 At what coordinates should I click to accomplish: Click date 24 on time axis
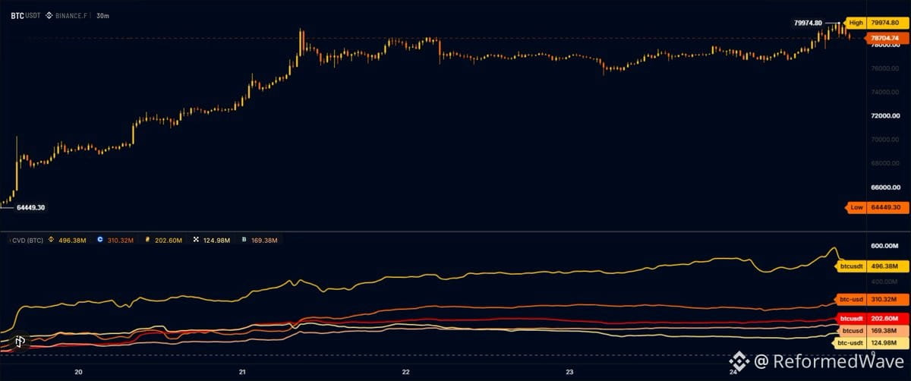734,372
